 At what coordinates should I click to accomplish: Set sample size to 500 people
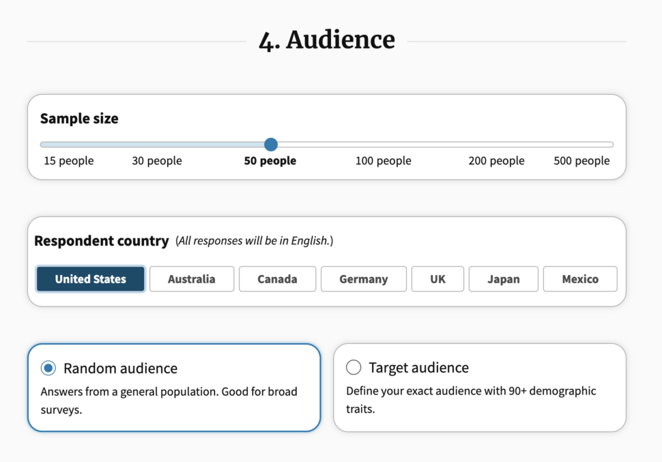pyautogui.click(x=581, y=161)
